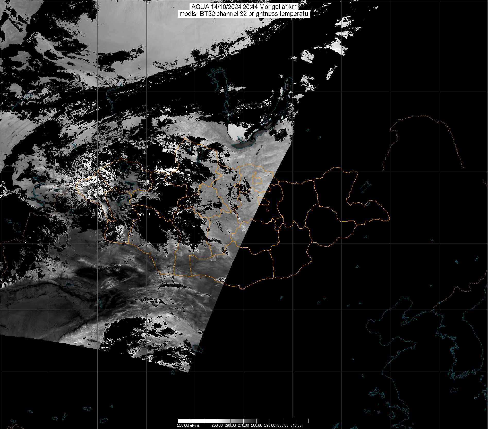Screen dimensions: 488x429
Task: Click the AQUA 14/10/2024 20:44 Mongolia1km title
Action: click(244, 7)
